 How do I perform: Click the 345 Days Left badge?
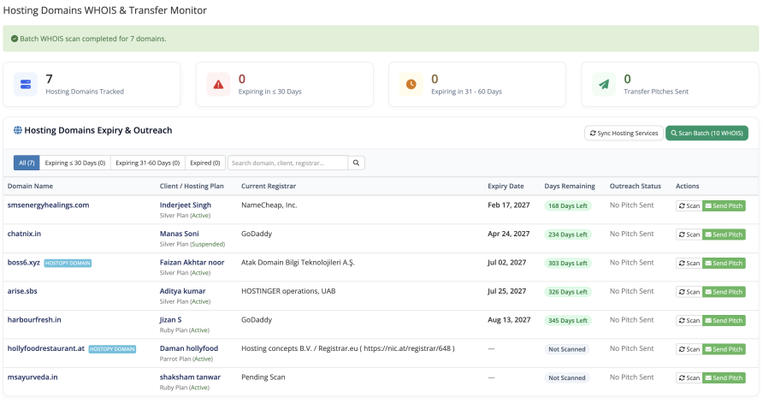(568, 321)
